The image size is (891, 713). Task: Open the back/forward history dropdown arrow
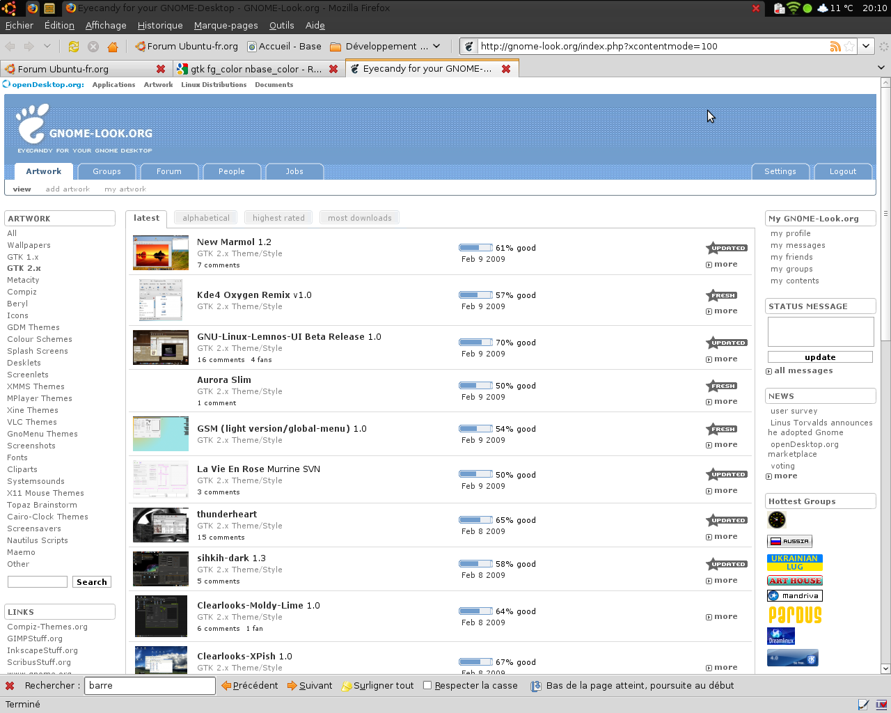pos(47,47)
